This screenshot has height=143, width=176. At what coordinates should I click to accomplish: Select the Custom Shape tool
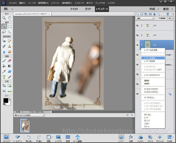[10, 71]
